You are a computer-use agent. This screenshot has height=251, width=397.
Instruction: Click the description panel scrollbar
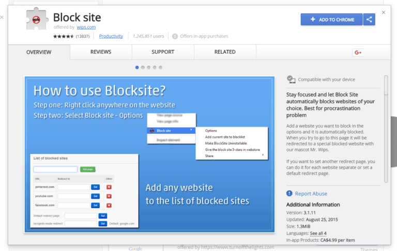coord(386,129)
